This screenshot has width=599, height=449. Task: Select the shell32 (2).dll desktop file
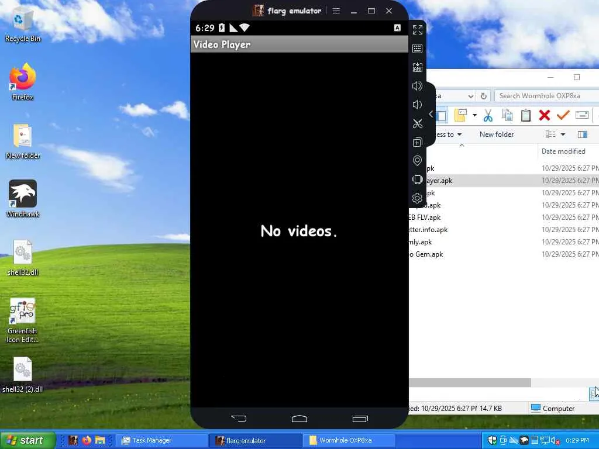[x=23, y=375]
